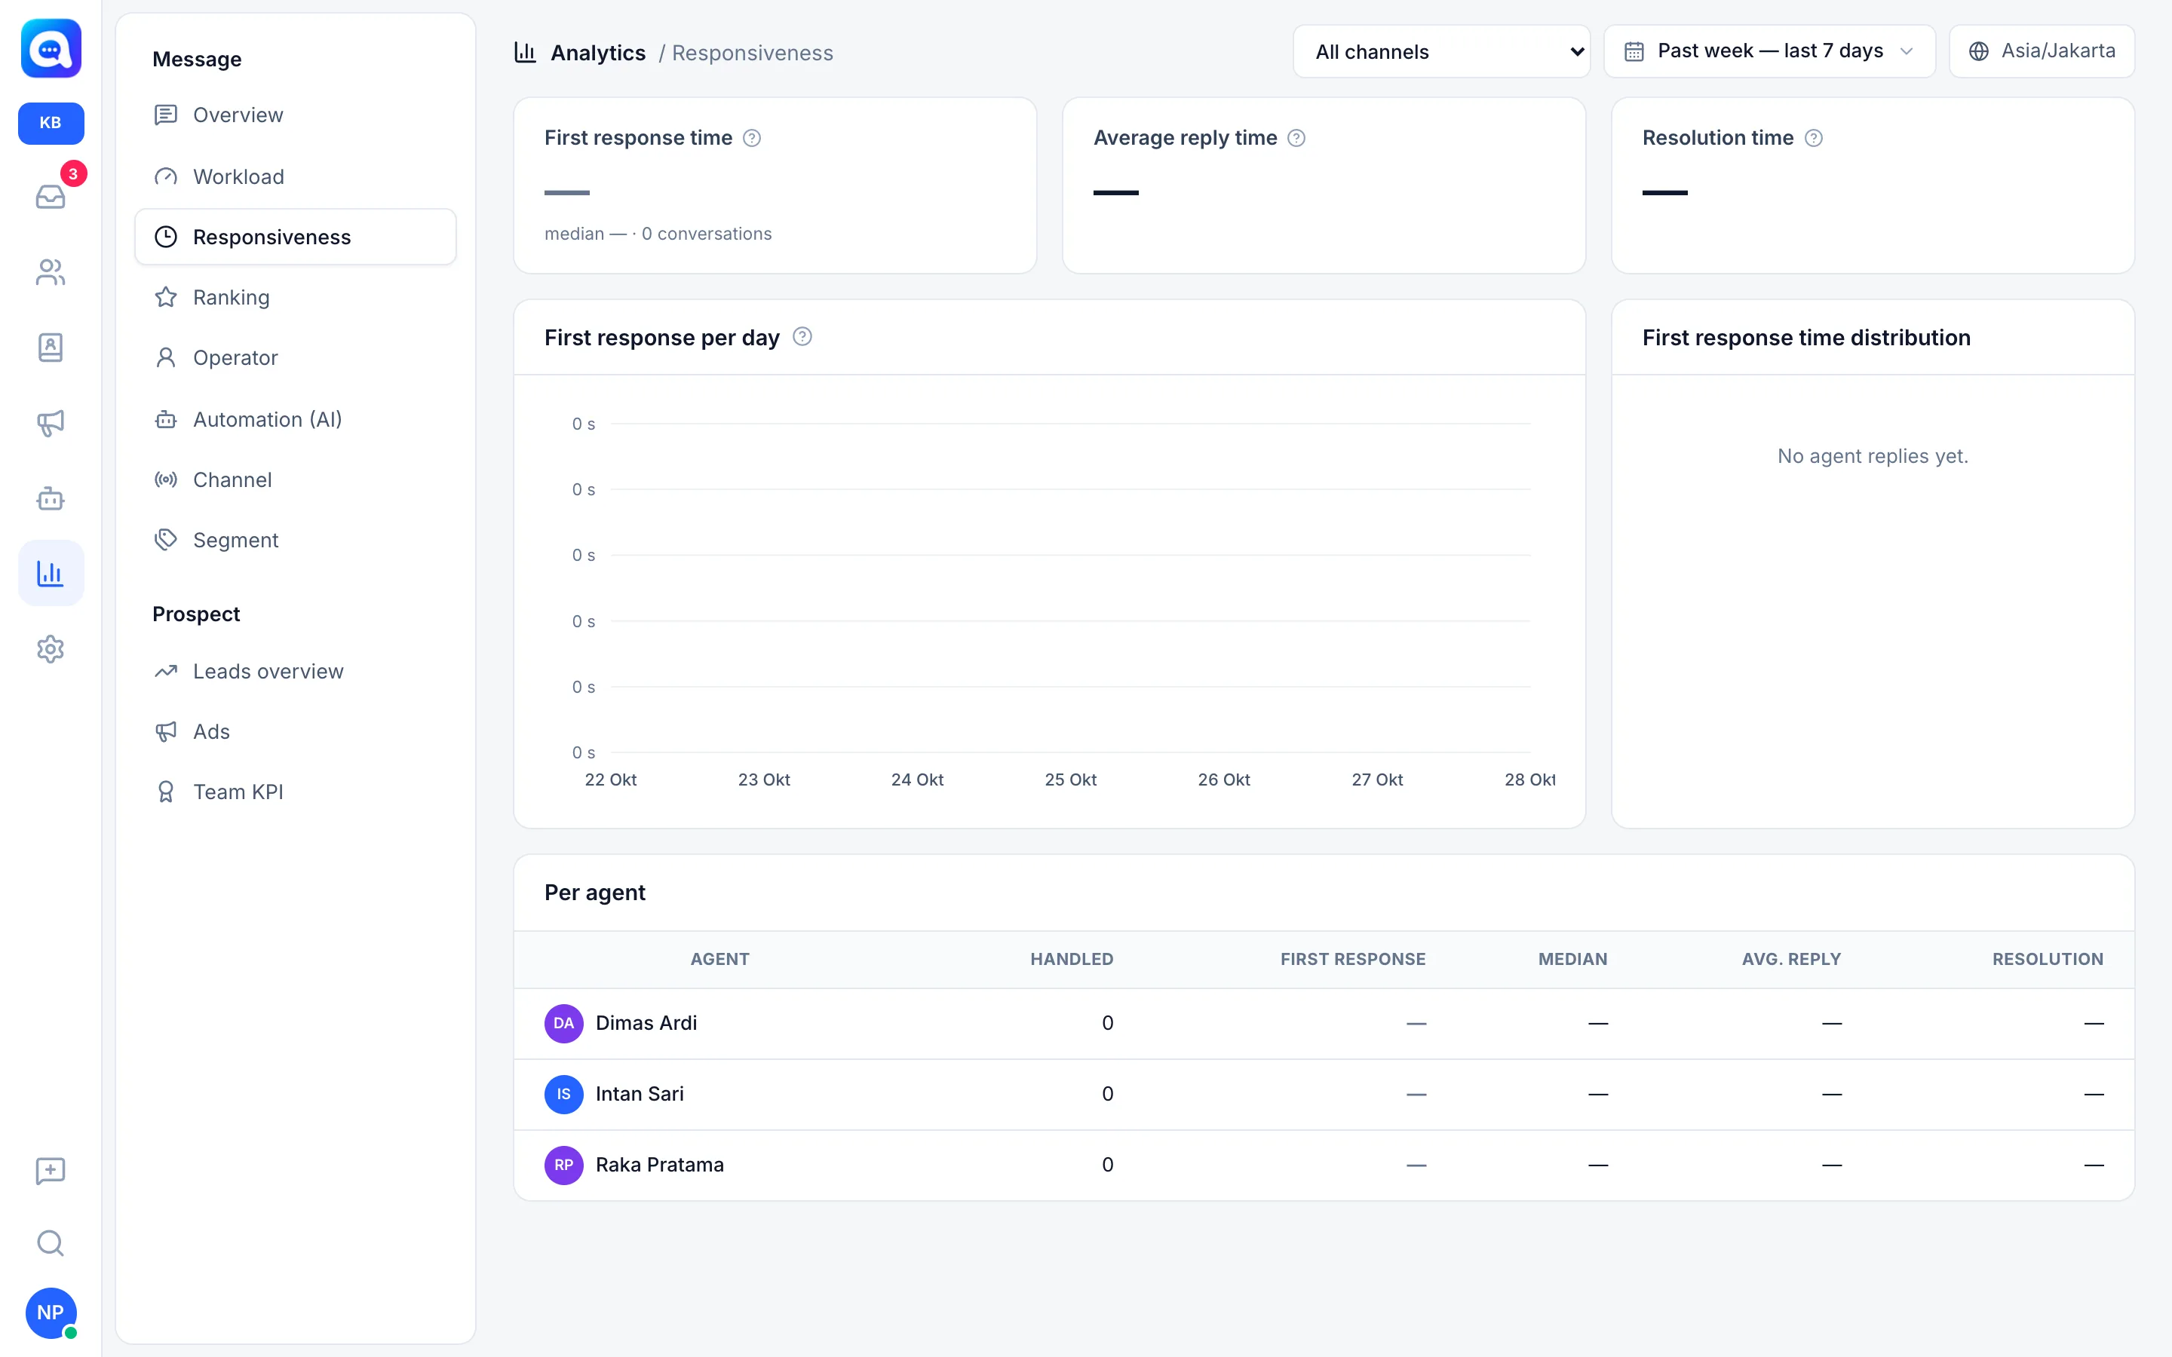The height and width of the screenshot is (1357, 2172).
Task: Open the inbox icon with 3 badge
Action: point(51,196)
